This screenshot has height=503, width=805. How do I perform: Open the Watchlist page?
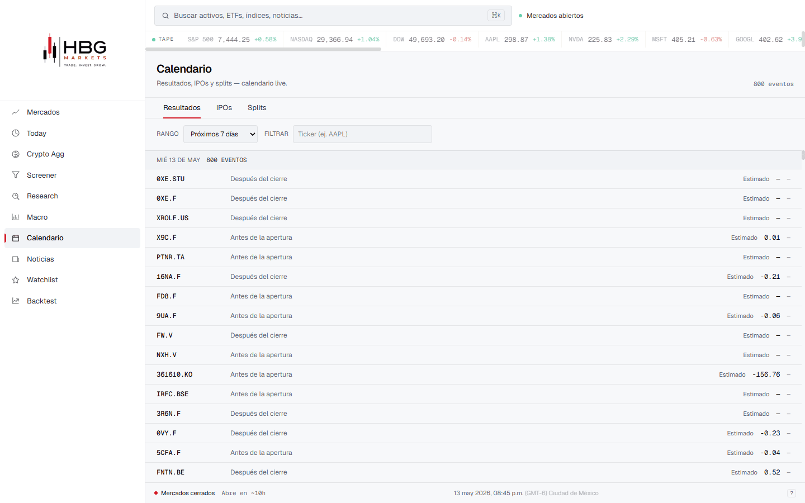tap(73, 280)
